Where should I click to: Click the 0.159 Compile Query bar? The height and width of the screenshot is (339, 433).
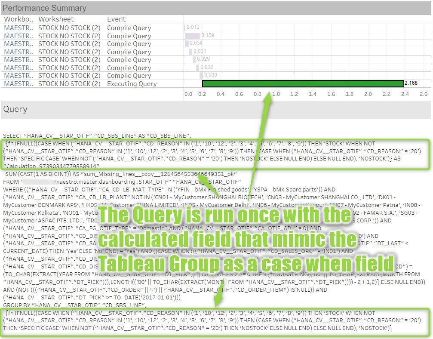pos(192,36)
